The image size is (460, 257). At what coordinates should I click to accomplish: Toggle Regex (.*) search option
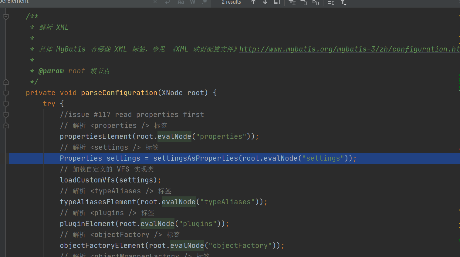pyautogui.click(x=204, y=2)
